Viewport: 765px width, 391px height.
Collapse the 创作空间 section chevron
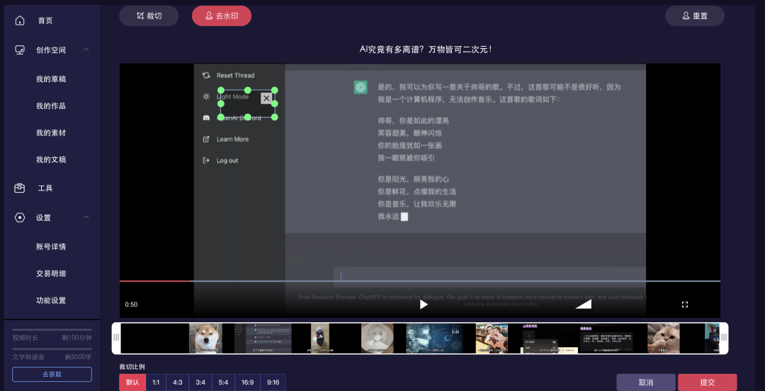(86, 50)
